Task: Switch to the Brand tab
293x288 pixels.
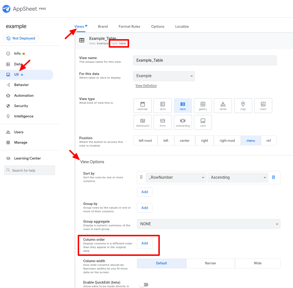Action: [103, 27]
